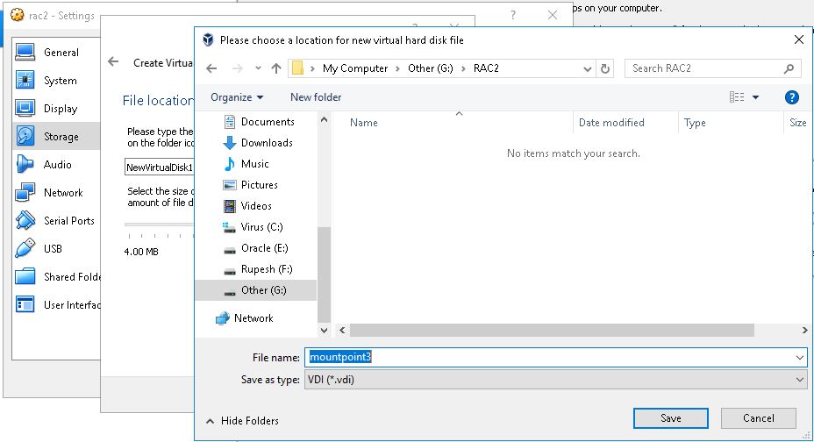Screen dimensions: 814x442
Task: Click My Computer in address breadcrumb
Action: (355, 68)
